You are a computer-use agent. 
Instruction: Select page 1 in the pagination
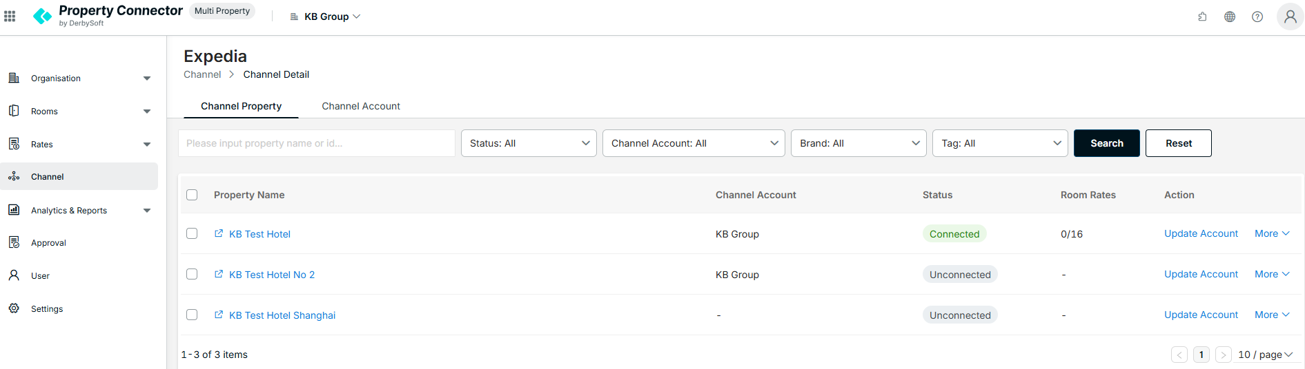point(1201,355)
